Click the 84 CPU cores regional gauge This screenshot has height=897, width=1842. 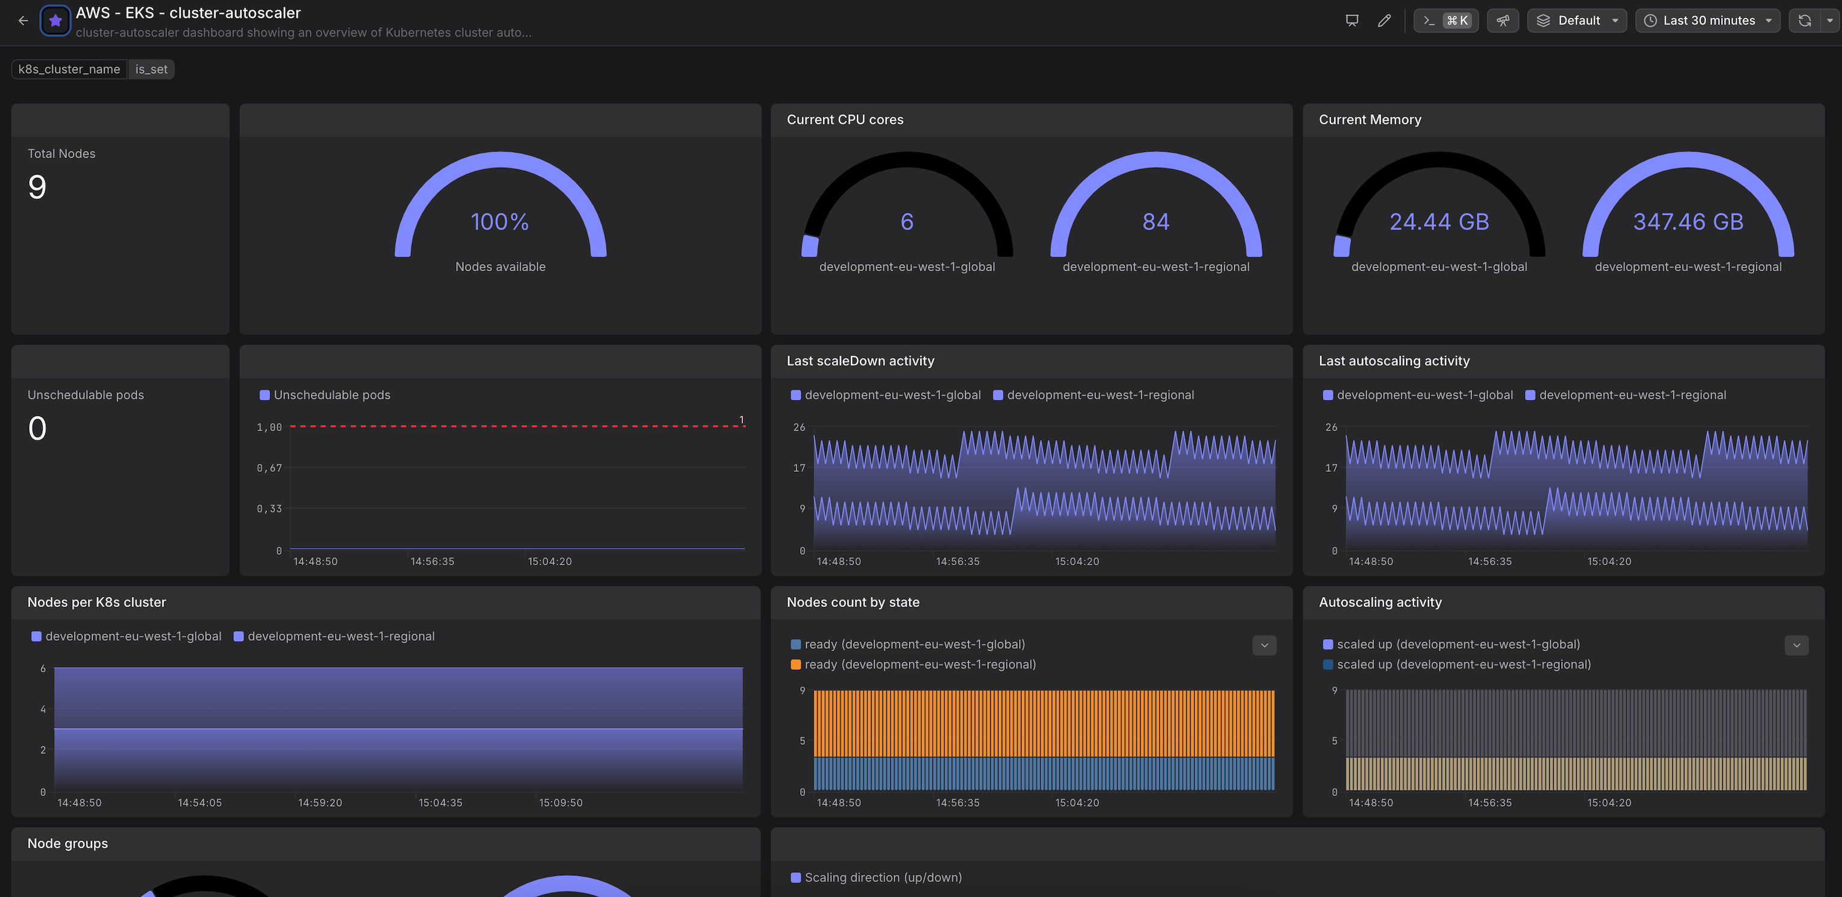[1156, 222]
